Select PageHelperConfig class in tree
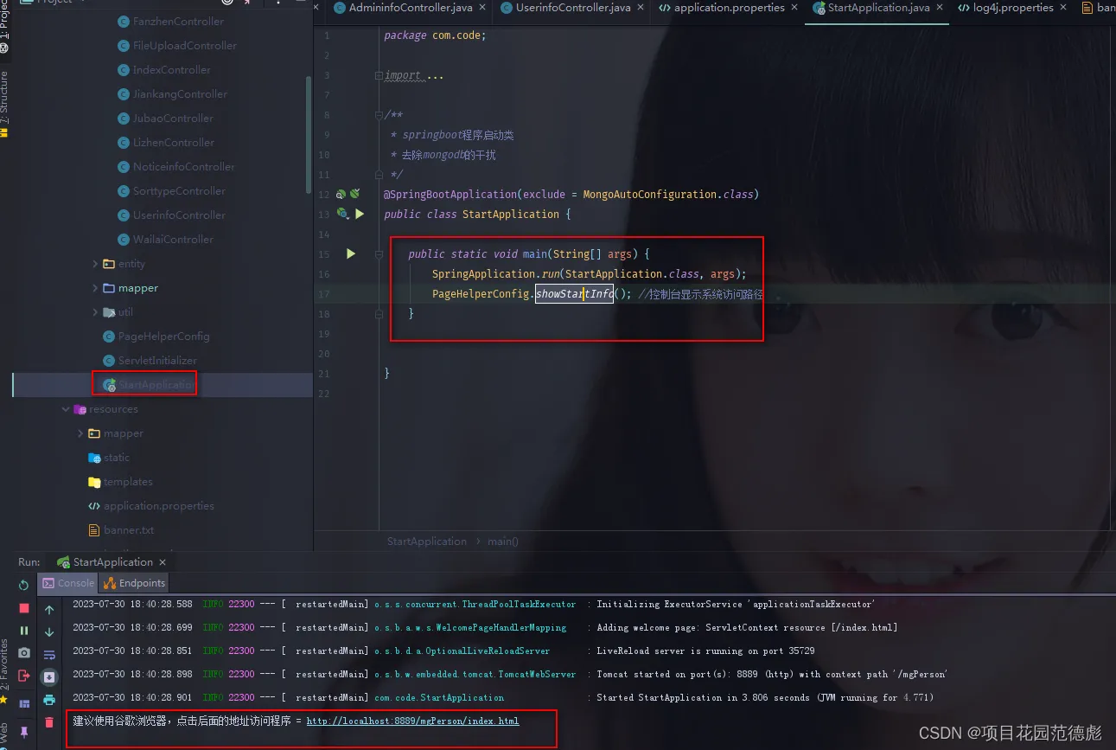Viewport: 1116px width, 750px height. pos(156,337)
